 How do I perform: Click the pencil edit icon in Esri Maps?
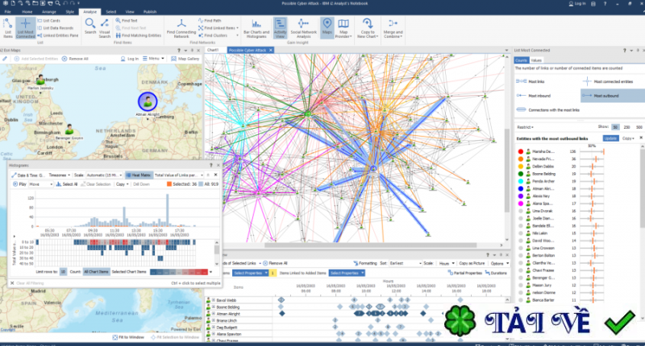5,59
